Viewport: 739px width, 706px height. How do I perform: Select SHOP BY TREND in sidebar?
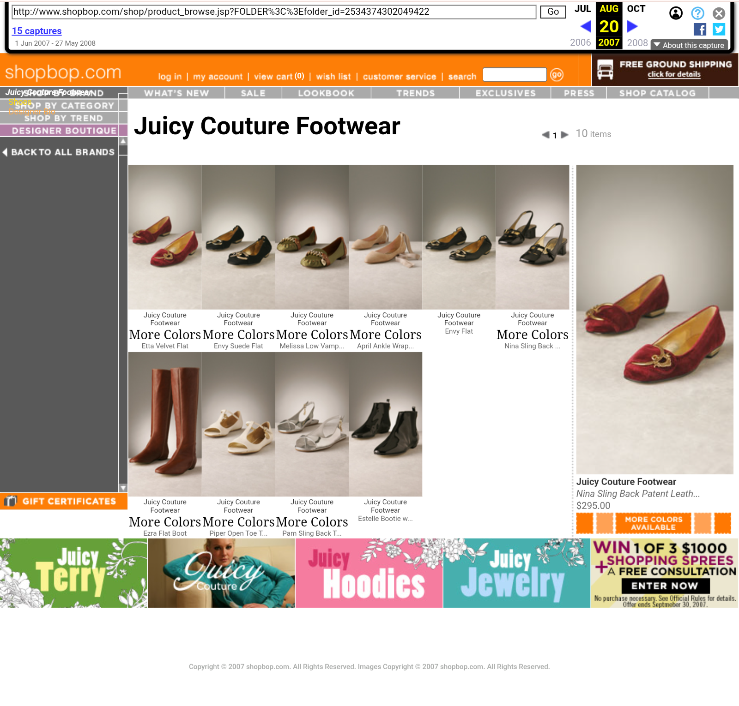coord(64,118)
